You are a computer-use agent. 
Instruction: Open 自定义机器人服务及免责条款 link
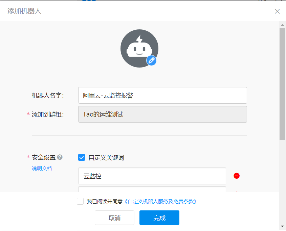tap(161, 202)
